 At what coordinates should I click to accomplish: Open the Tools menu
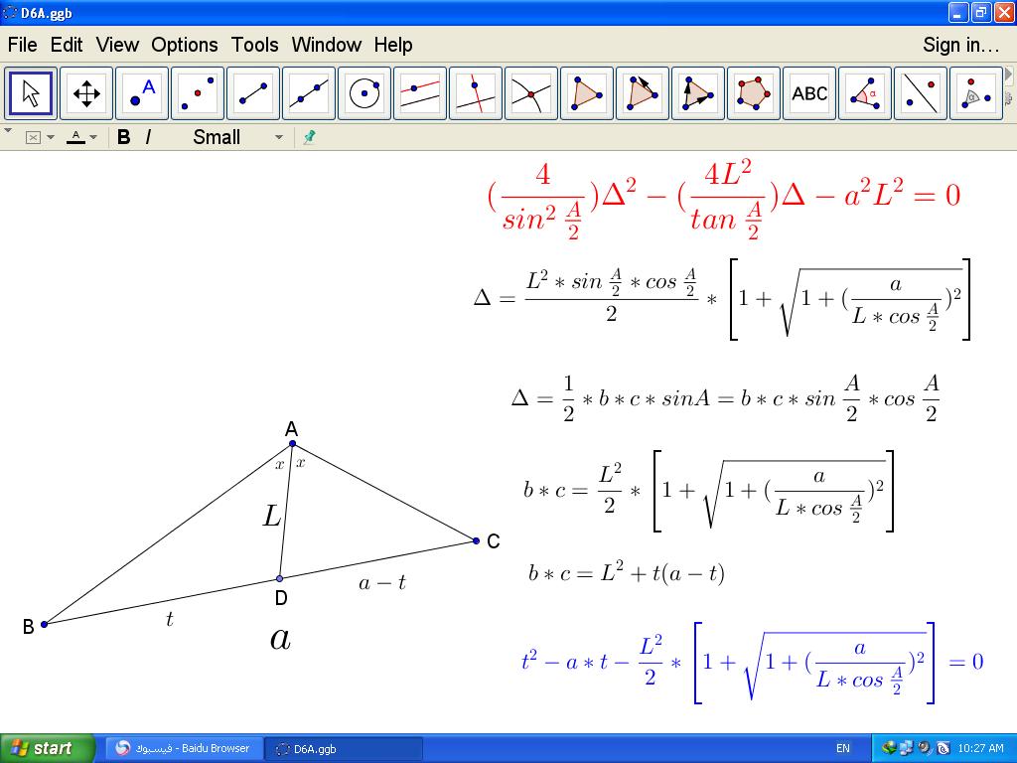click(254, 45)
